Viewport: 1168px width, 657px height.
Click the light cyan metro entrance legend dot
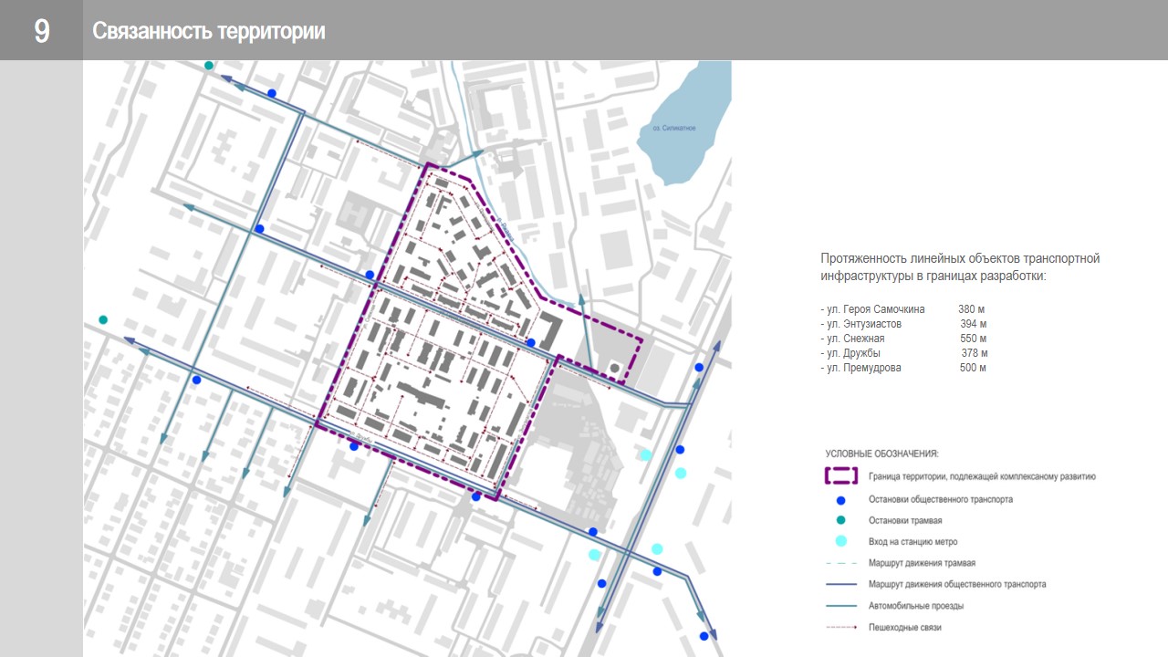[x=841, y=541]
